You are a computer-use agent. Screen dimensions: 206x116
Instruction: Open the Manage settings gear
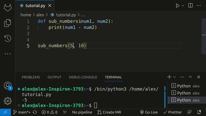8,101
